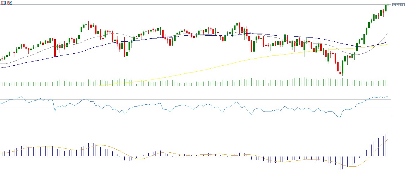Click the latest candlestick at far right
The image size is (406, 179).
[388, 4]
